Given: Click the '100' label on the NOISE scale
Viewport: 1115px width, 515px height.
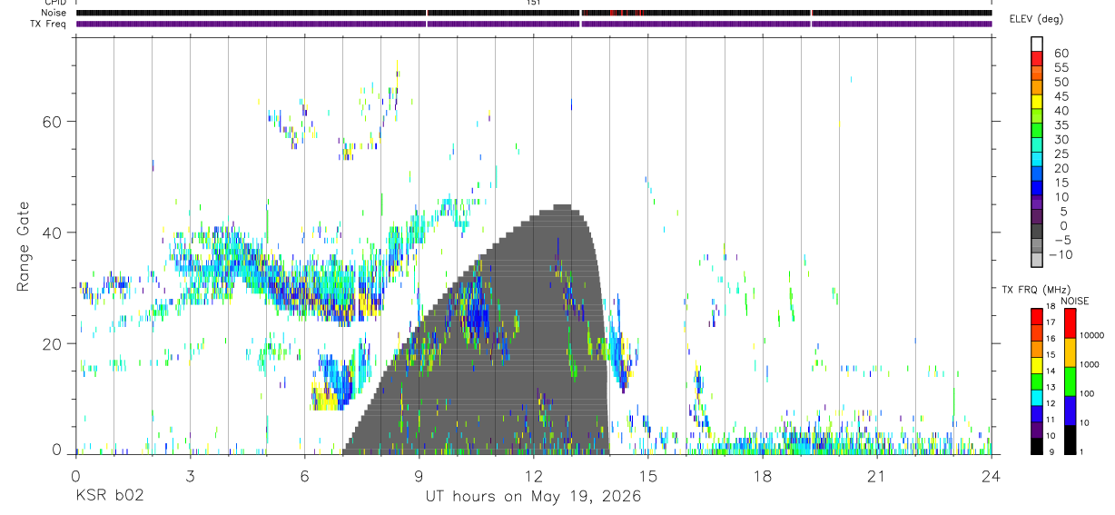Looking at the screenshot, I should click(x=1087, y=393).
